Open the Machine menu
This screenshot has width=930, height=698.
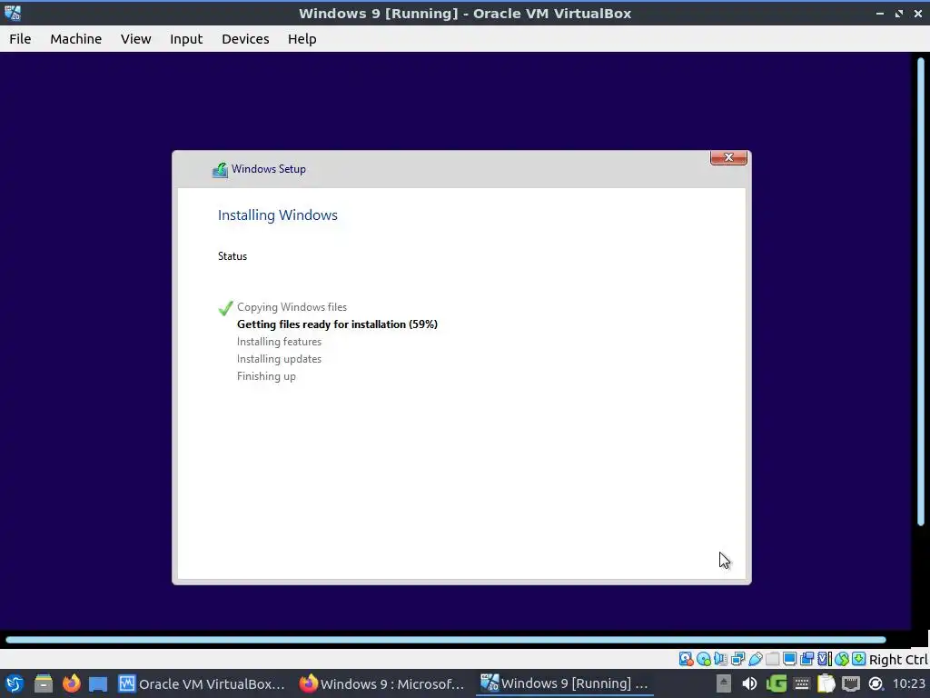pos(76,38)
